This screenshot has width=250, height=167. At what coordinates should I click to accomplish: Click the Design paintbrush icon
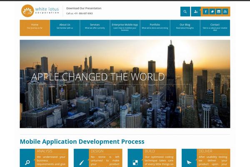click(81, 162)
